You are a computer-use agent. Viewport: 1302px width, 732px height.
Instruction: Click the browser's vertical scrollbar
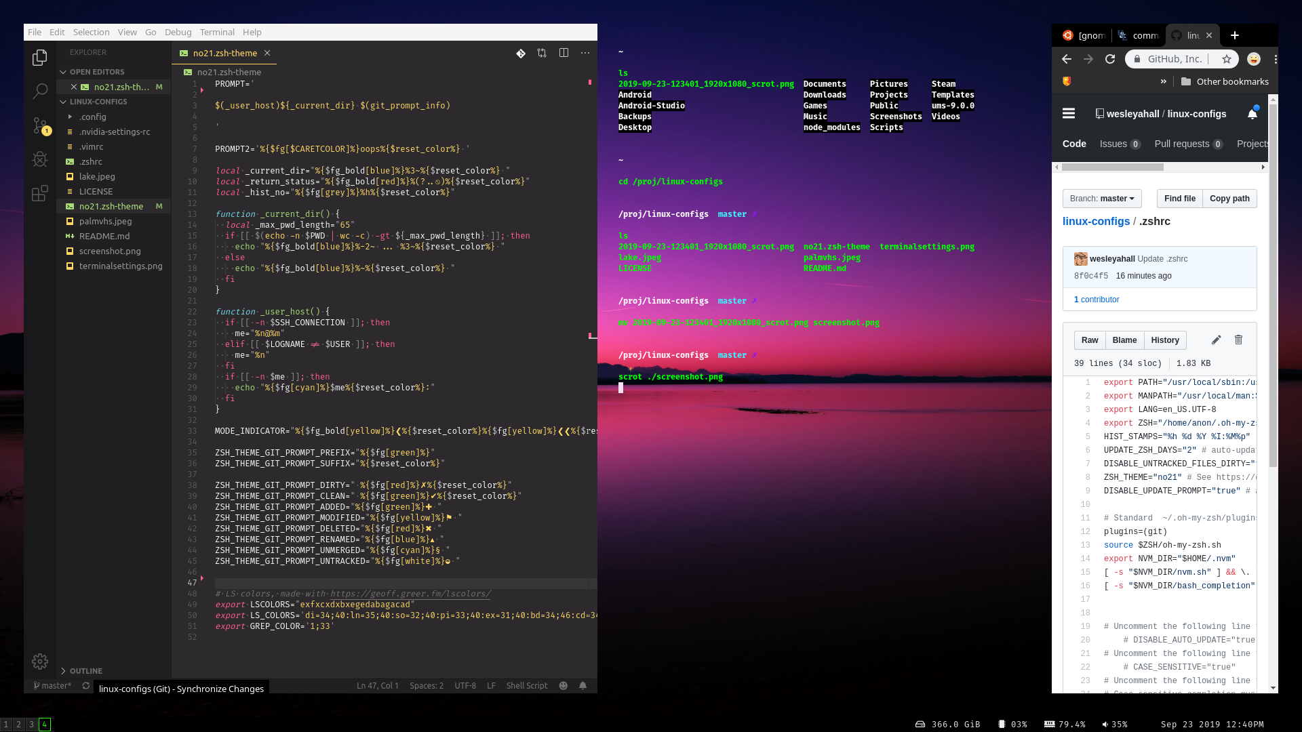[x=1273, y=285]
